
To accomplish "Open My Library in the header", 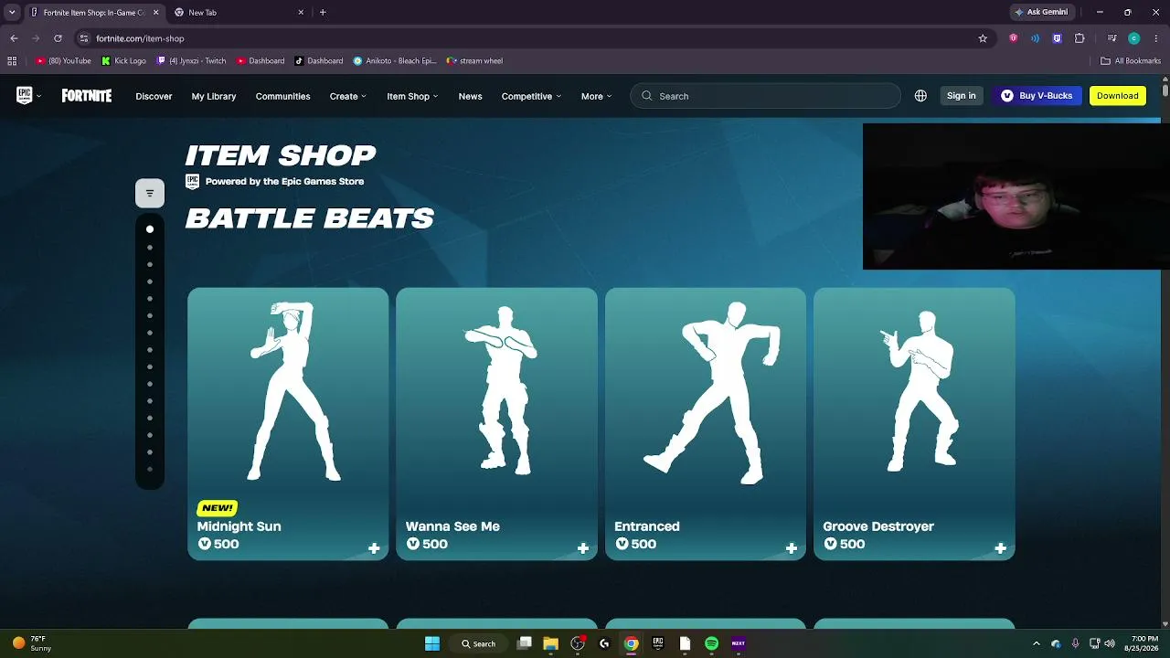I will pos(214,96).
